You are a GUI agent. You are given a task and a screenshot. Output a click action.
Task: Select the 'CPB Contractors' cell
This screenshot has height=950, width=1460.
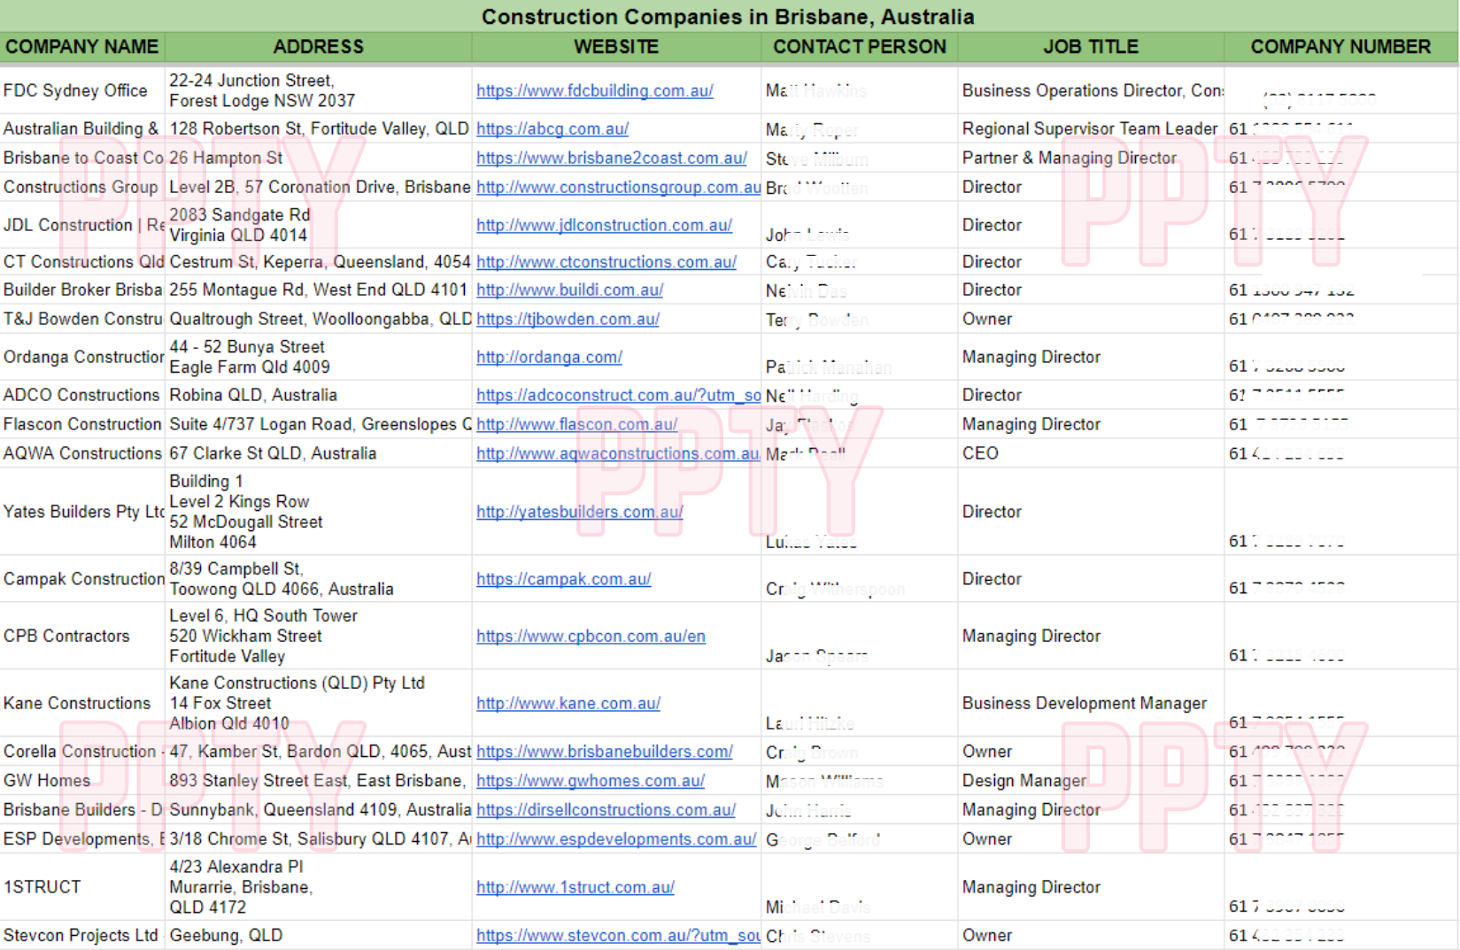tap(82, 637)
